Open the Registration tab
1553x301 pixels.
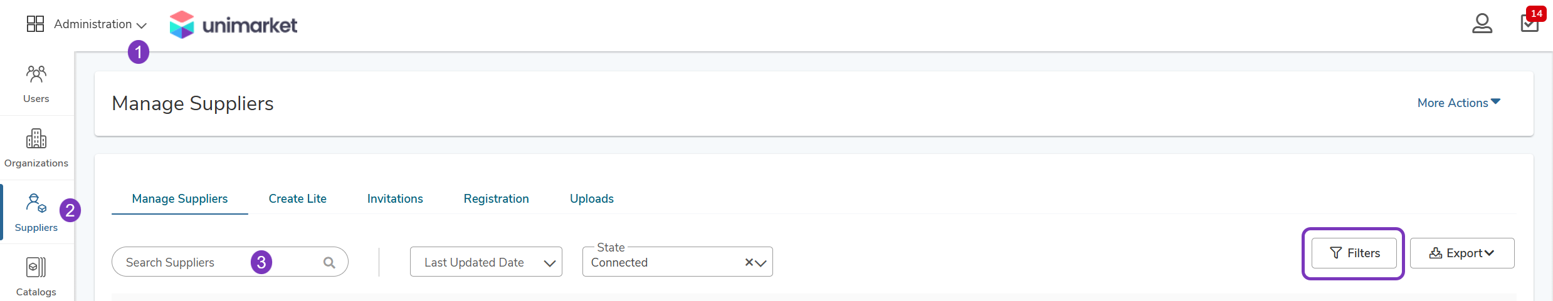click(x=497, y=198)
